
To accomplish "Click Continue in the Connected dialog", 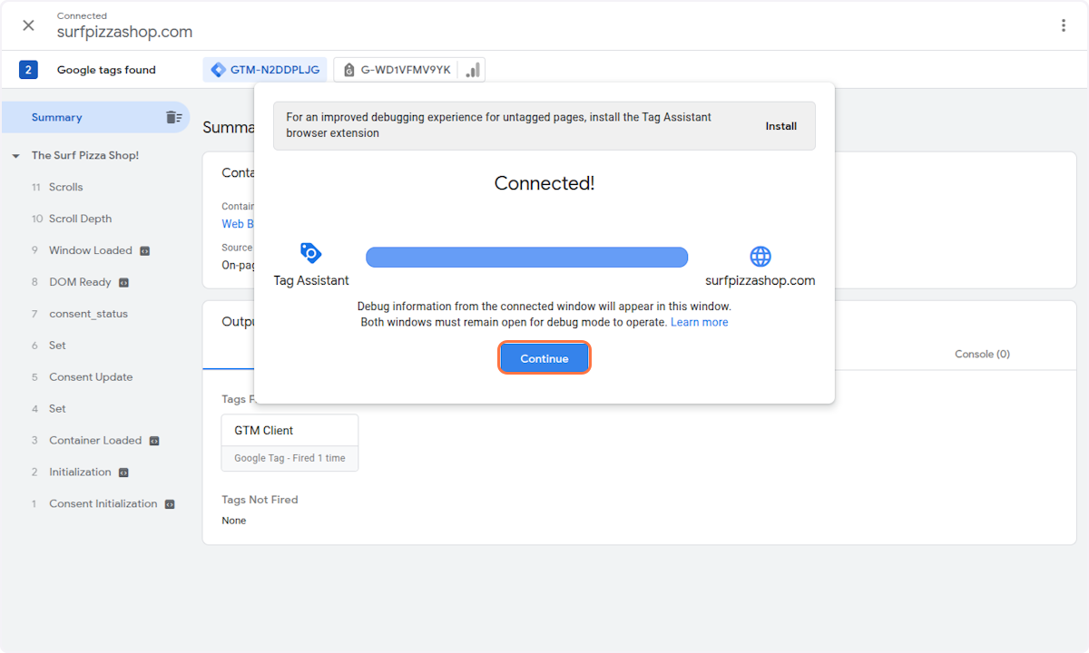I will coord(544,358).
